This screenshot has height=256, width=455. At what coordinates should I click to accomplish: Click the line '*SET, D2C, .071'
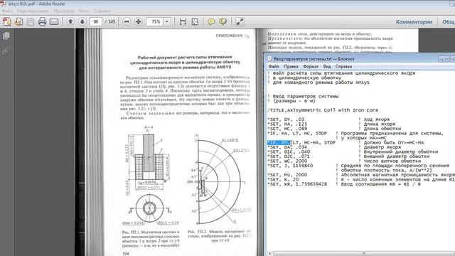289,156
